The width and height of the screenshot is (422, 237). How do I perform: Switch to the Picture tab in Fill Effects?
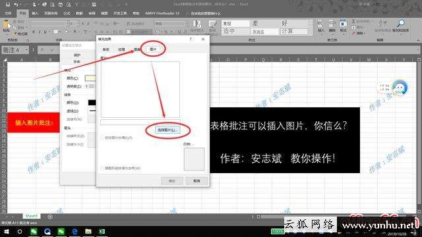pos(153,49)
